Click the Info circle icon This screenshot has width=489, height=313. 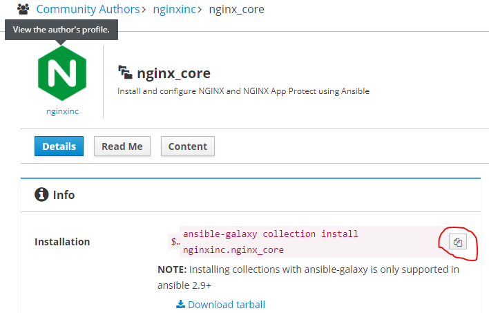point(41,195)
